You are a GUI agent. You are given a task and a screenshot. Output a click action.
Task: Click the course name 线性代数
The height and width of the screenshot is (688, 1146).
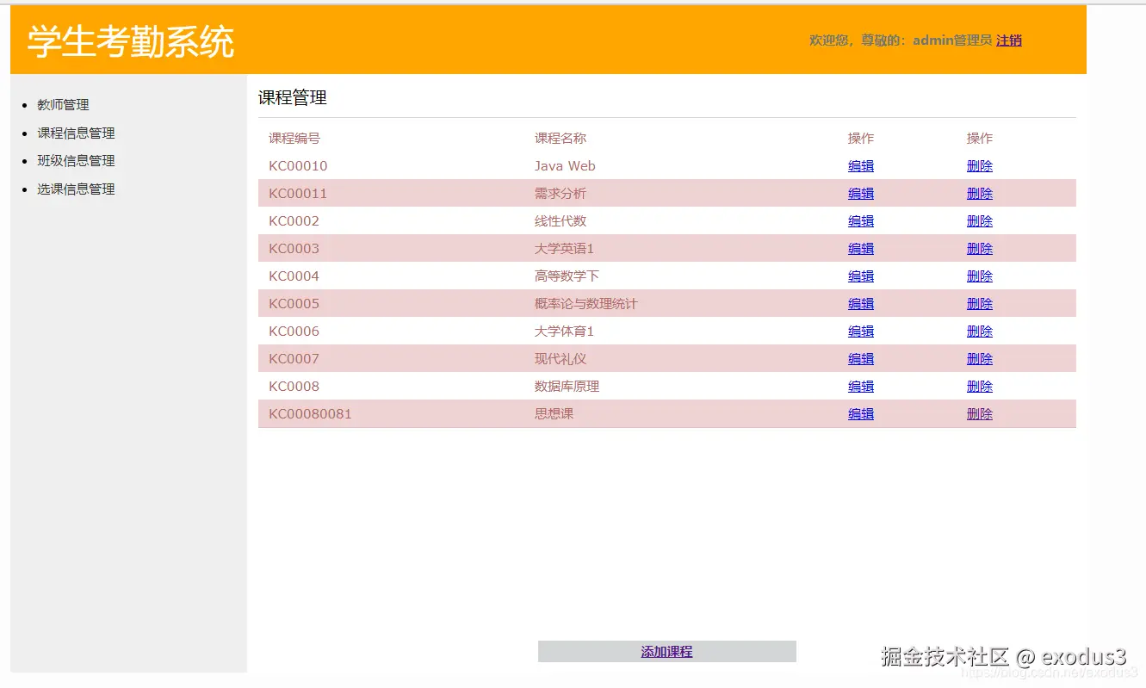(561, 221)
